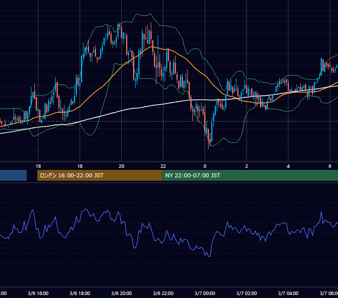Click the 22 hour label on chart axis
The height and width of the screenshot is (298, 338).
tap(163, 166)
